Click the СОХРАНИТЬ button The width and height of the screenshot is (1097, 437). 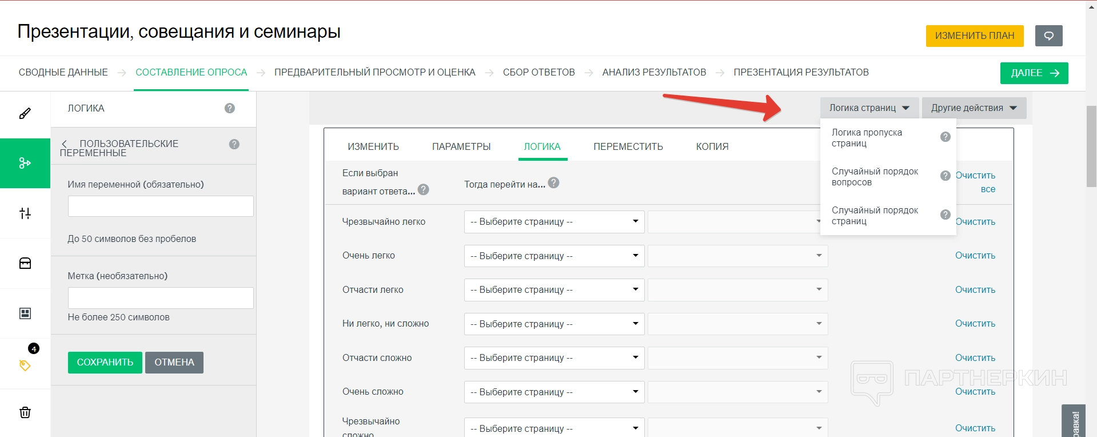(105, 362)
